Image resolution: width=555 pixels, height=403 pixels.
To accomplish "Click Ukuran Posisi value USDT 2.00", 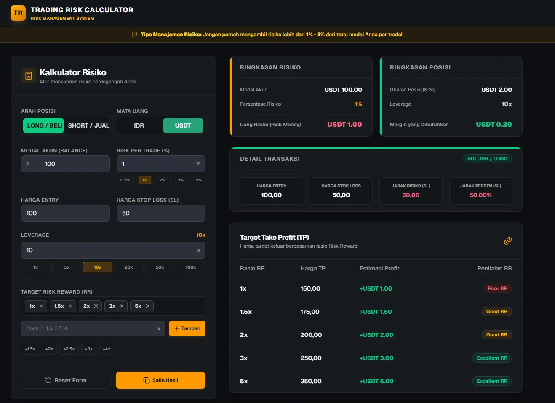I will [x=497, y=90].
